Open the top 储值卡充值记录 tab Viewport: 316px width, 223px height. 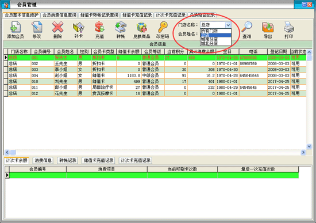[x=137, y=15]
